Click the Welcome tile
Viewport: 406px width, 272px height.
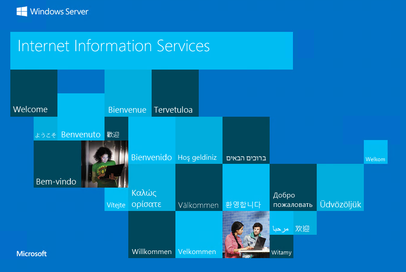34,93
